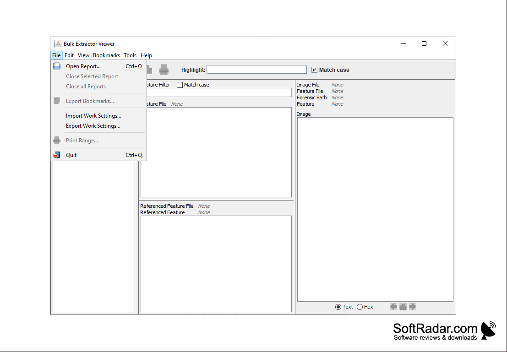Viewport: 507px width, 352px height.
Task: Enable Match case for Feature Filter
Action: pos(180,85)
